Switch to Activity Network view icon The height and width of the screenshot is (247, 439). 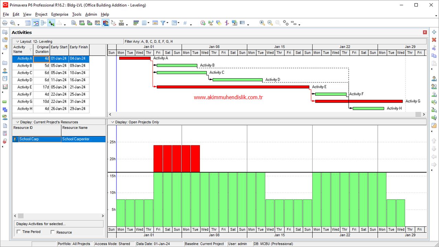click(x=43, y=23)
